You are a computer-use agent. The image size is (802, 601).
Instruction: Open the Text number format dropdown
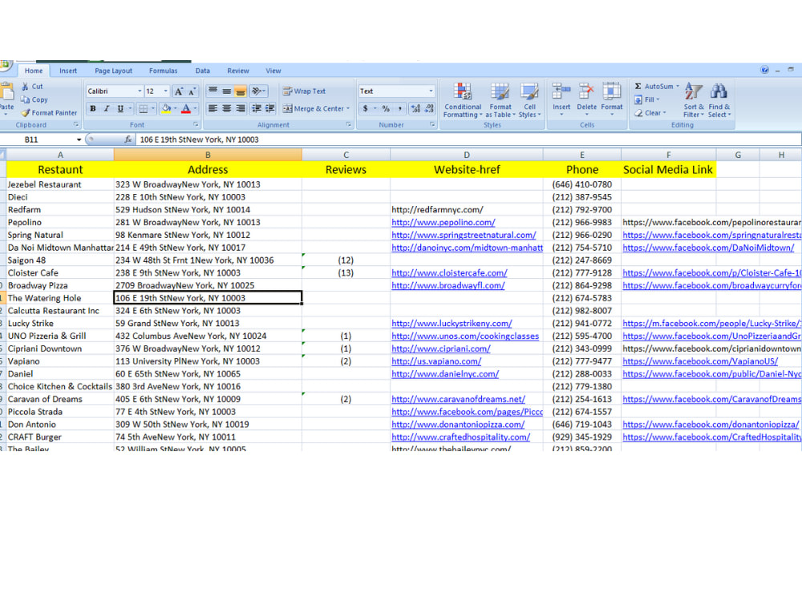[431, 91]
